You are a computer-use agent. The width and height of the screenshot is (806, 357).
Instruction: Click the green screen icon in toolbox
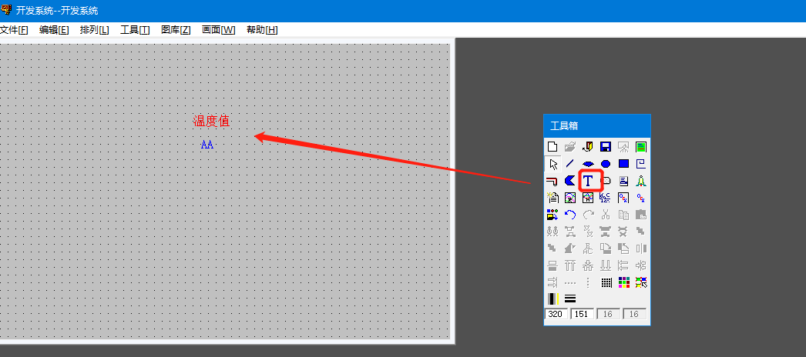[x=640, y=147]
